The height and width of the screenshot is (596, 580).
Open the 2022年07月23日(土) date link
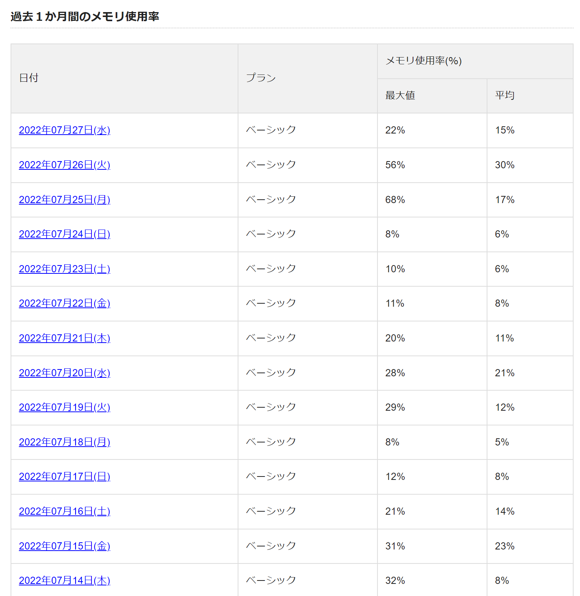(65, 269)
